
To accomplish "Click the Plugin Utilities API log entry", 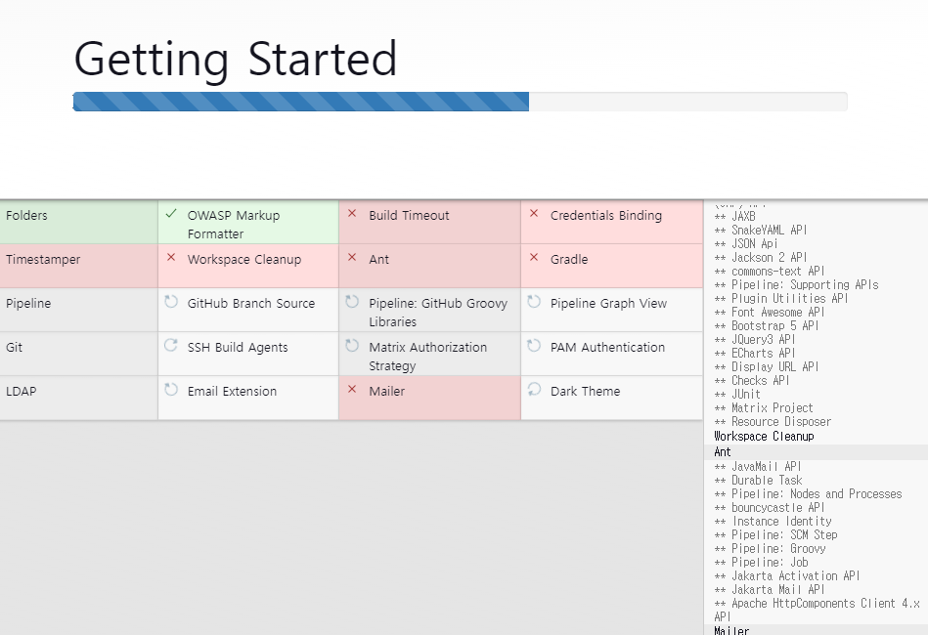I will click(781, 299).
